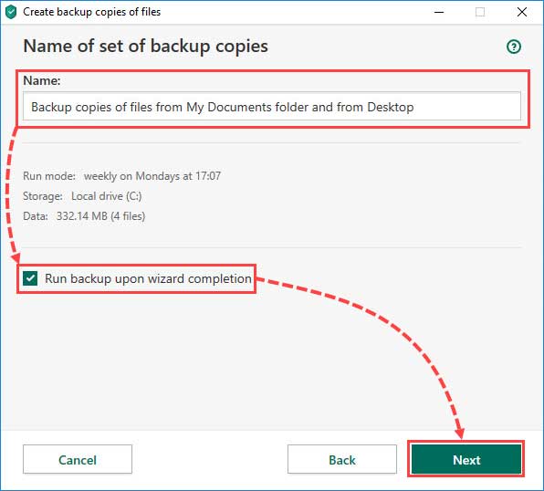
Task: Click the 'Name of set of backup copies' heading
Action: [x=145, y=47]
